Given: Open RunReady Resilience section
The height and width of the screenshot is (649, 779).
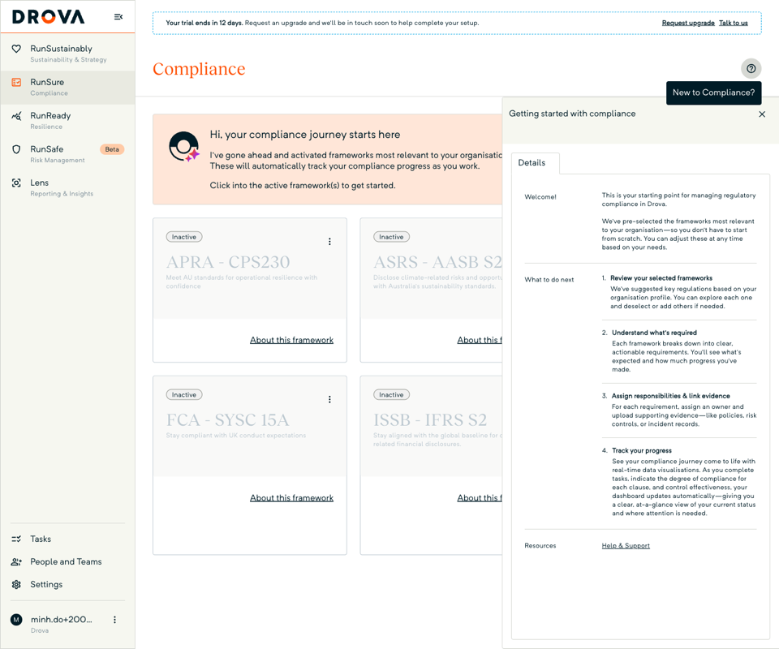Looking at the screenshot, I should click(67, 121).
